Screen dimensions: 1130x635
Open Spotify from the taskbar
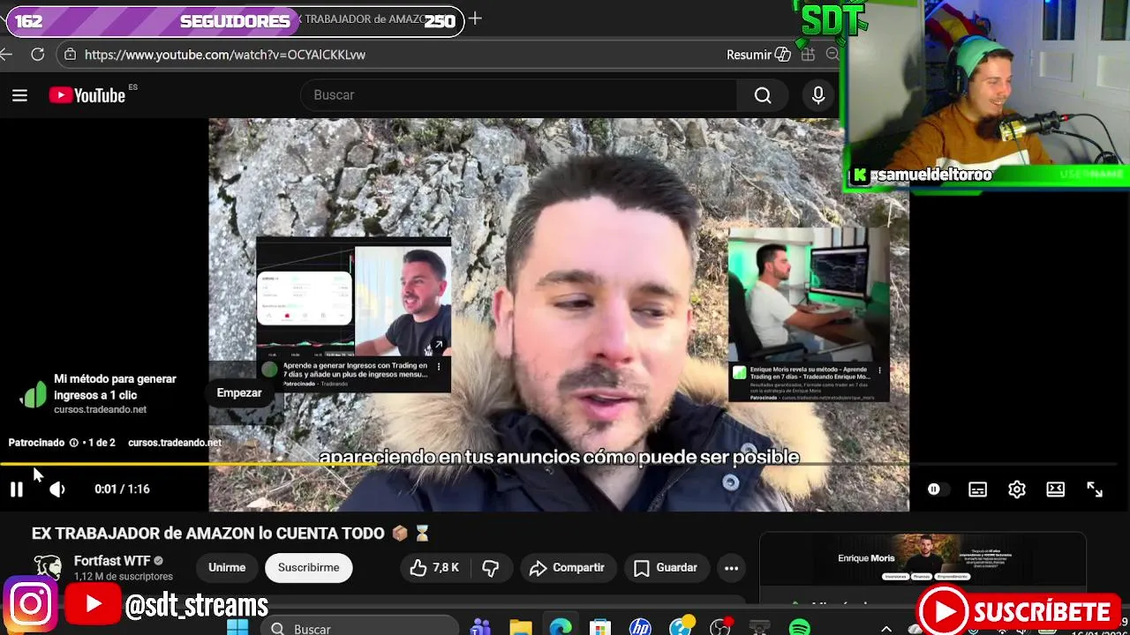click(799, 628)
